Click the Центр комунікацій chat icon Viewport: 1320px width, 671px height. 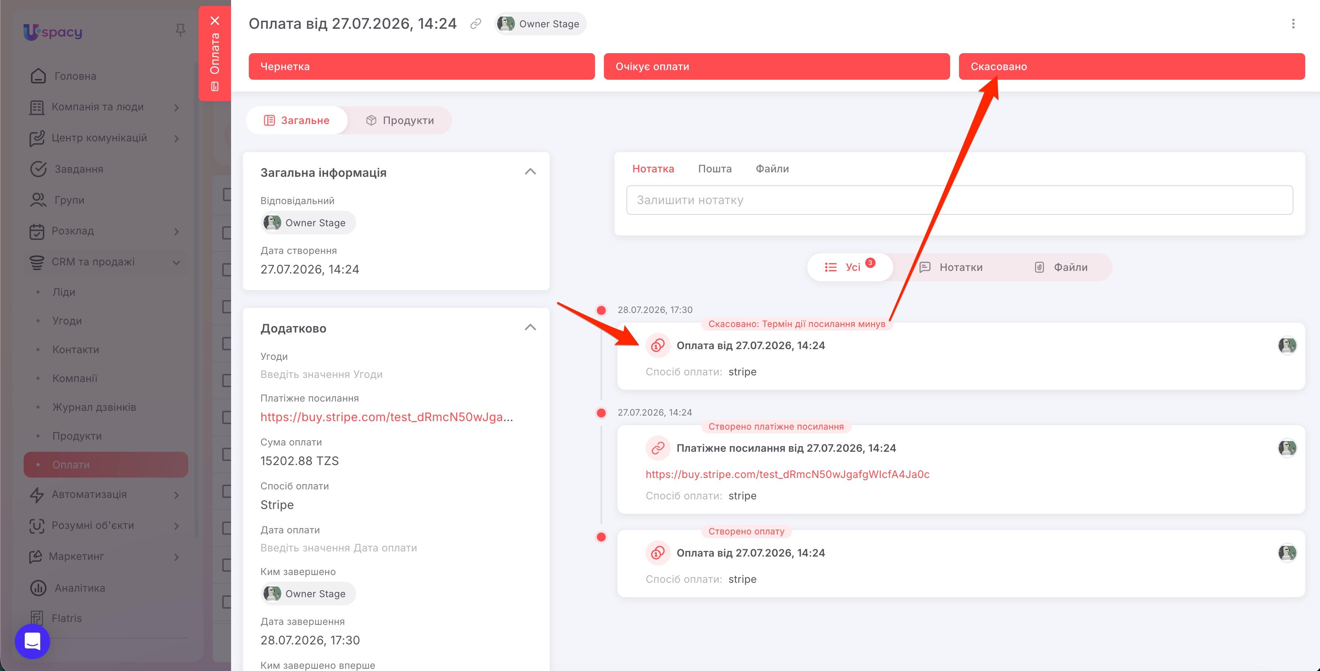[x=37, y=138]
